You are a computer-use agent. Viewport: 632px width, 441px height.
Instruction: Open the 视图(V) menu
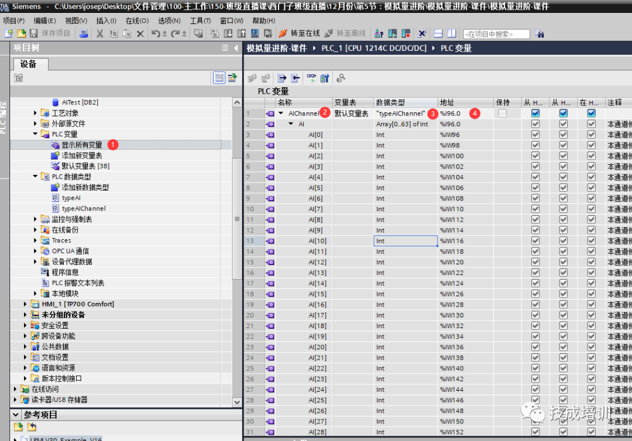tap(76, 20)
